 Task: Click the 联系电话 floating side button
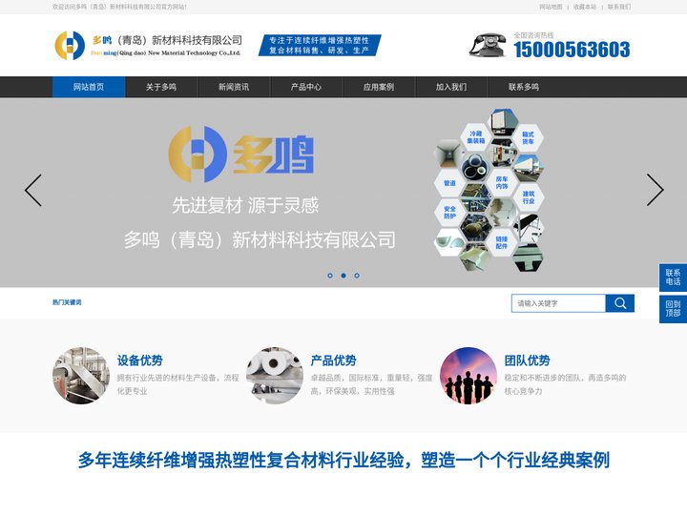point(673,278)
